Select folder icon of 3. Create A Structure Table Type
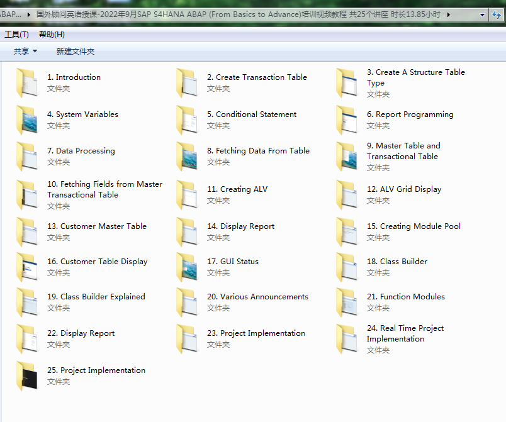The image size is (506, 422). [x=347, y=83]
